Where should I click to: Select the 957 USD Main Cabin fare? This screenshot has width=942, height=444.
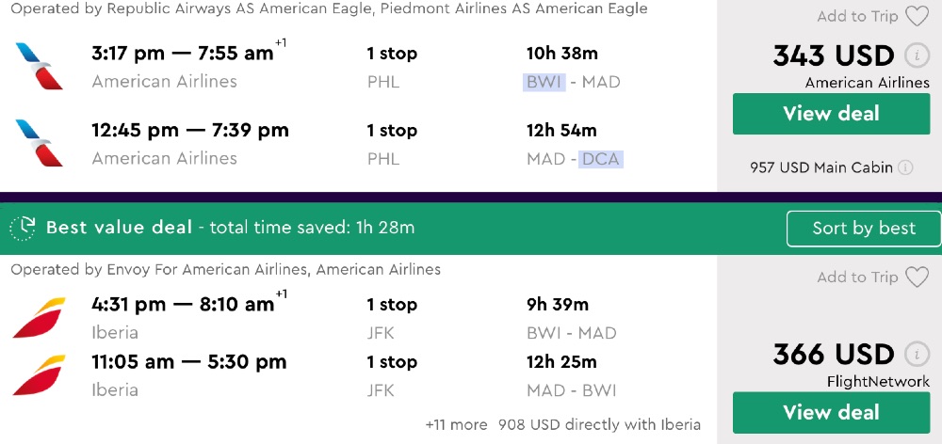821,168
